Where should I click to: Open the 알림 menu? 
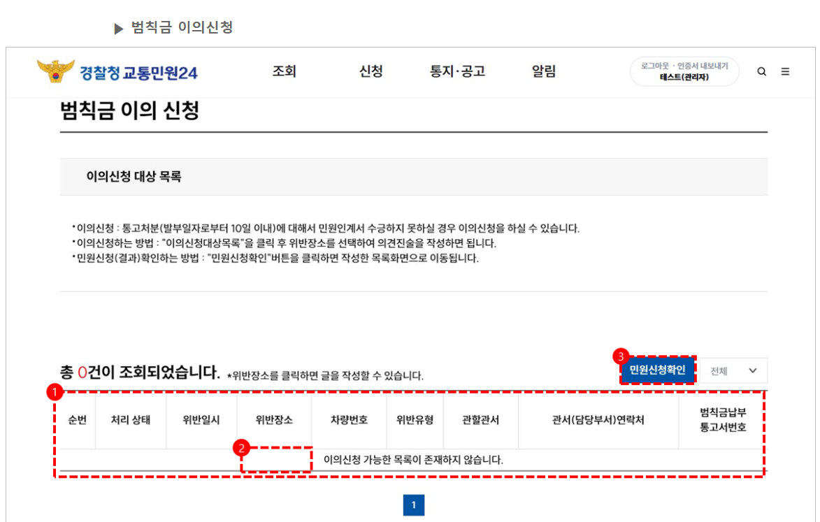pos(543,71)
